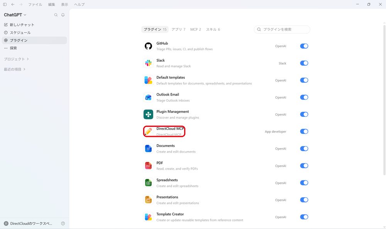The width and height of the screenshot is (386, 229).
Task: Open the help question mark icon
Action: [x=63, y=224]
